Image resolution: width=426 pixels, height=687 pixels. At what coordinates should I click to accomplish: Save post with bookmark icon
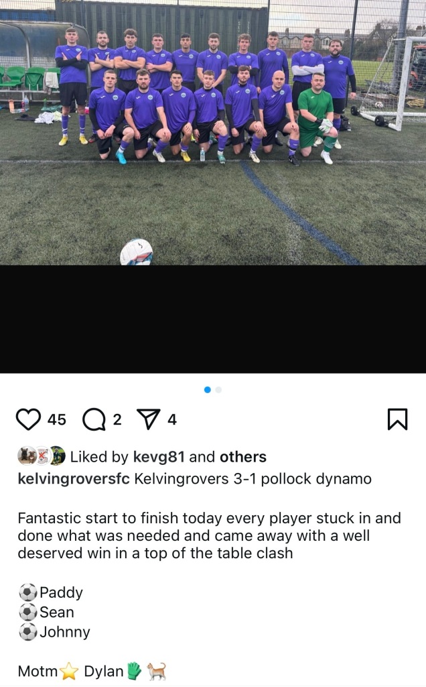[398, 419]
